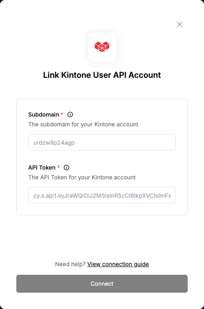
Task: Click the Connect button
Action: coord(102,284)
